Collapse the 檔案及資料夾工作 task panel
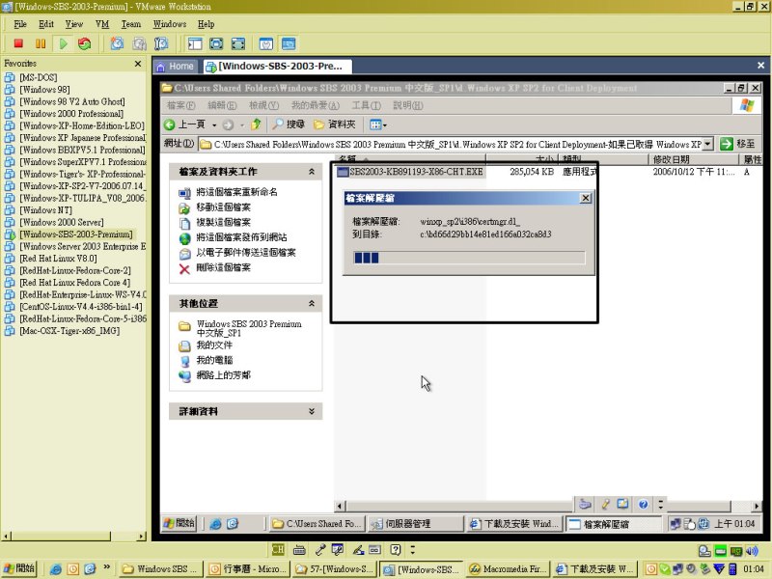This screenshot has width=772, height=579. pyautogui.click(x=311, y=172)
